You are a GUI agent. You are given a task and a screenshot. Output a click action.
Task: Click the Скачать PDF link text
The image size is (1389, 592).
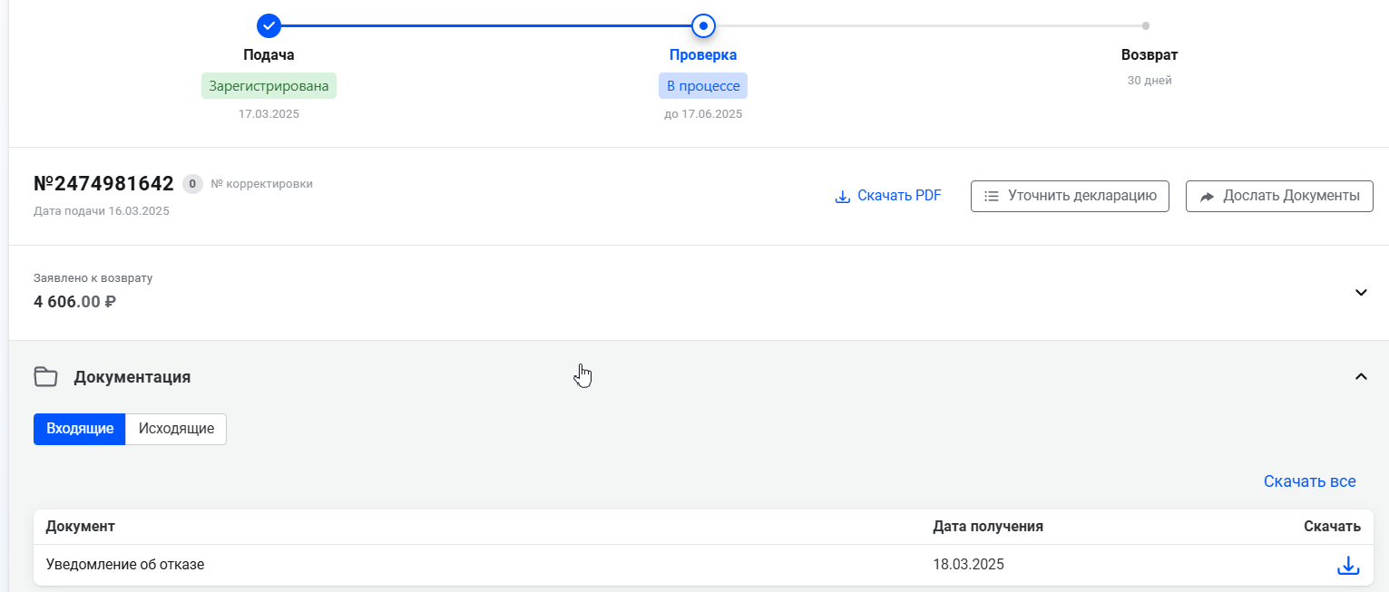[899, 196]
